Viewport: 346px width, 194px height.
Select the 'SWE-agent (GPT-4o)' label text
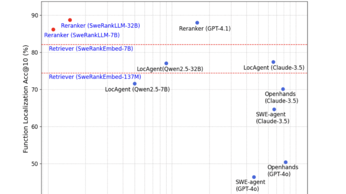251,185
